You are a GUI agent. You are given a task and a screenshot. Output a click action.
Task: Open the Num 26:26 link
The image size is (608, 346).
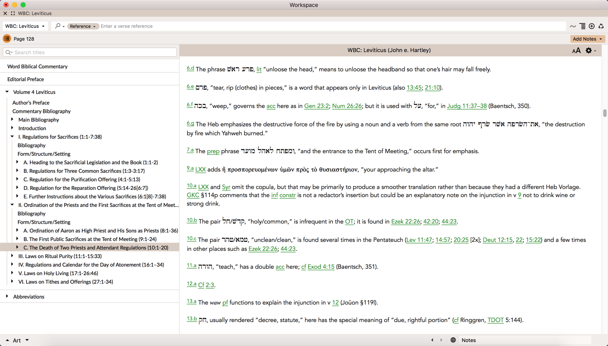click(347, 106)
